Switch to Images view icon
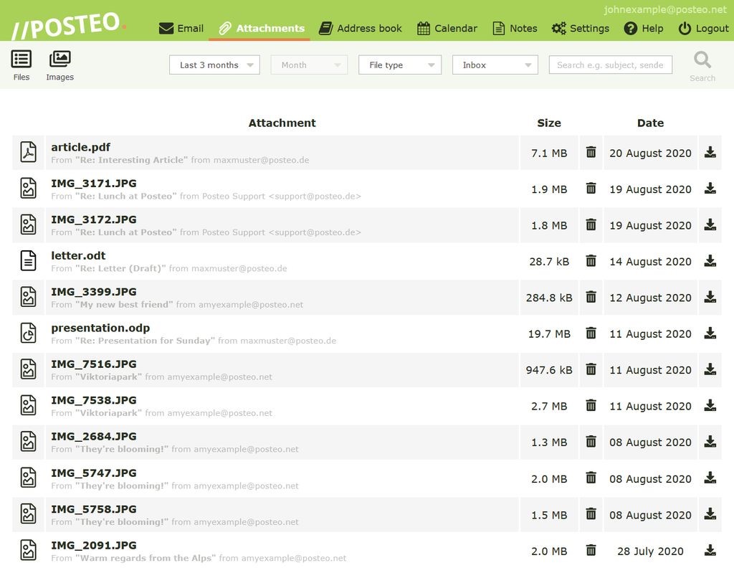This screenshot has width=734, height=568. [x=59, y=60]
